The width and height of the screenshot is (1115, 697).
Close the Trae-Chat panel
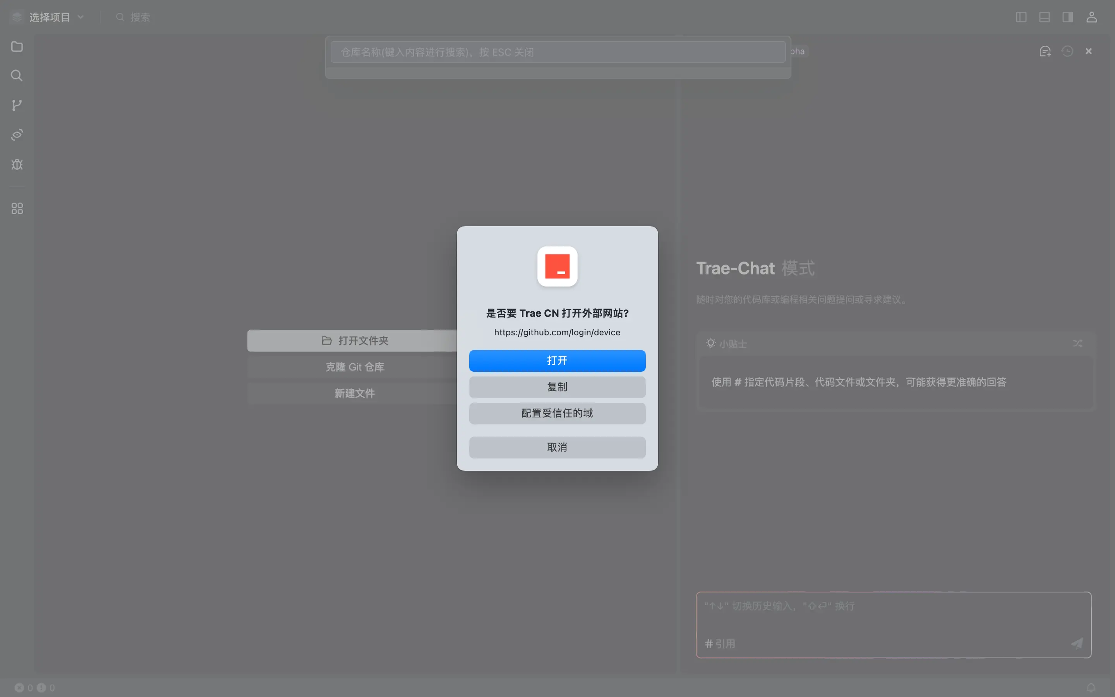click(x=1089, y=51)
